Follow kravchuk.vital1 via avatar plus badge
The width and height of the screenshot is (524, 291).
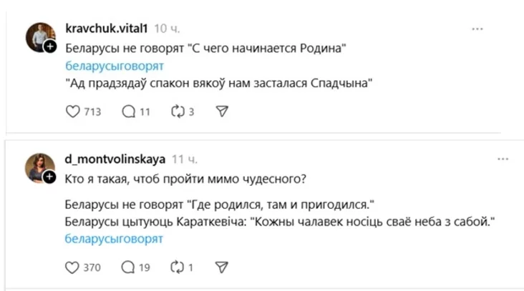(50, 46)
